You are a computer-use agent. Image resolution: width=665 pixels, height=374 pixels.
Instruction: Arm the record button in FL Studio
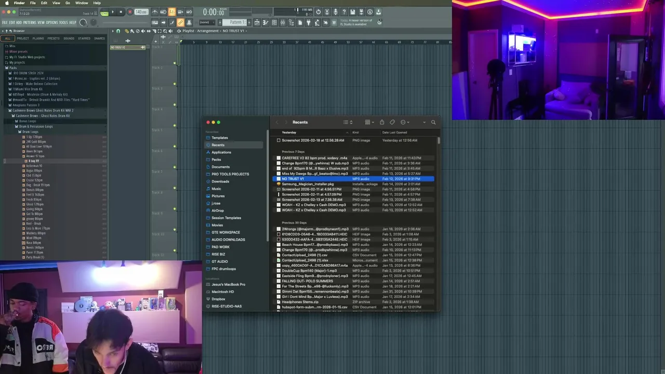(130, 12)
